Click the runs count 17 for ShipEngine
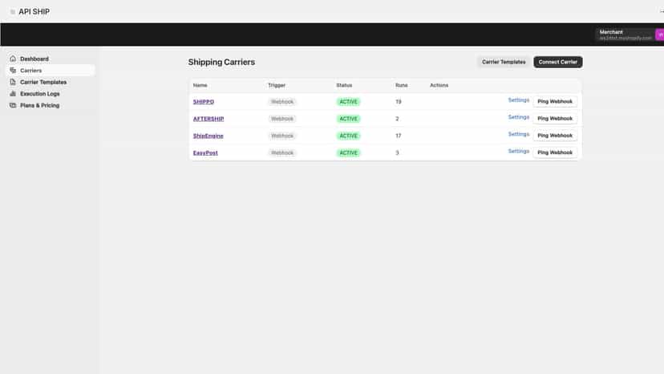Image resolution: width=664 pixels, height=374 pixels. (398, 136)
